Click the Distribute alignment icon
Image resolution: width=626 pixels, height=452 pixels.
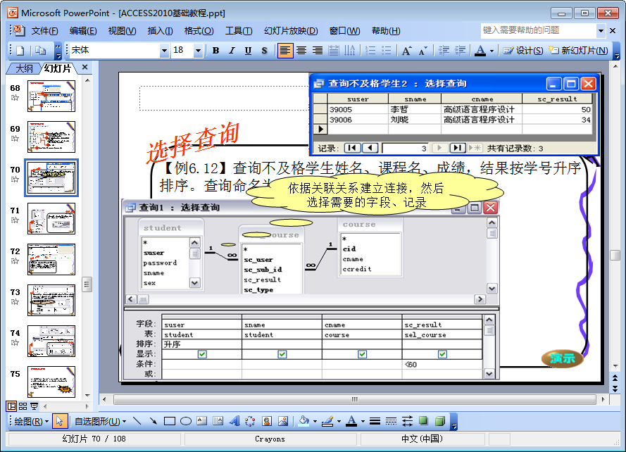(334, 51)
